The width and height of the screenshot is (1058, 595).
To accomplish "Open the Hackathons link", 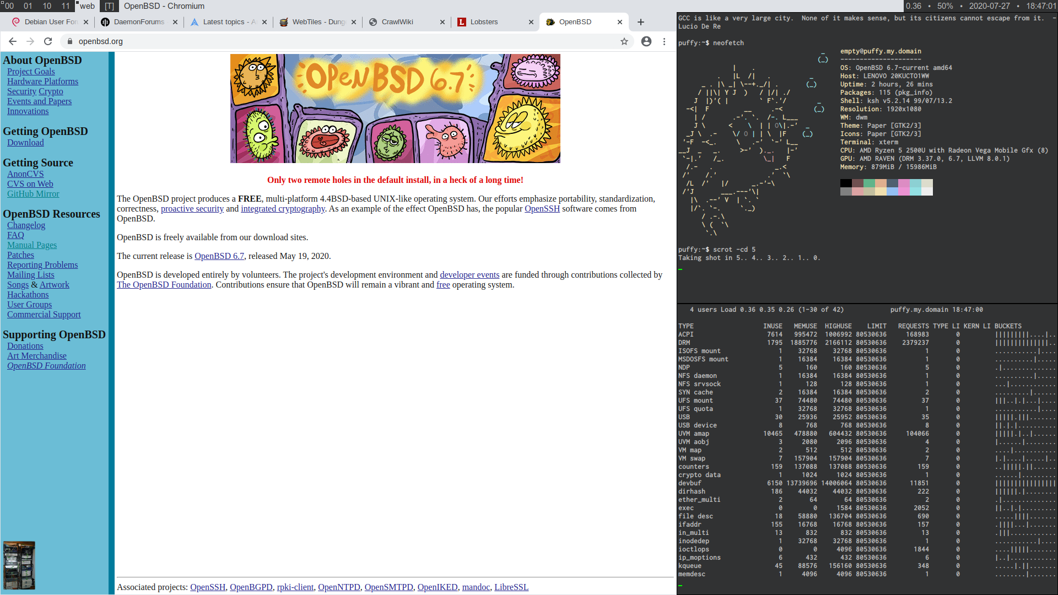I will (x=28, y=295).
